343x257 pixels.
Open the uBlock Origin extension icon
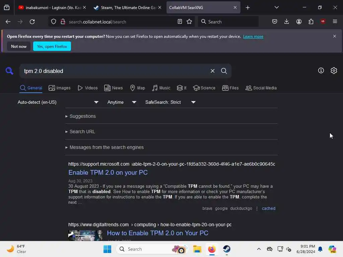323,21
